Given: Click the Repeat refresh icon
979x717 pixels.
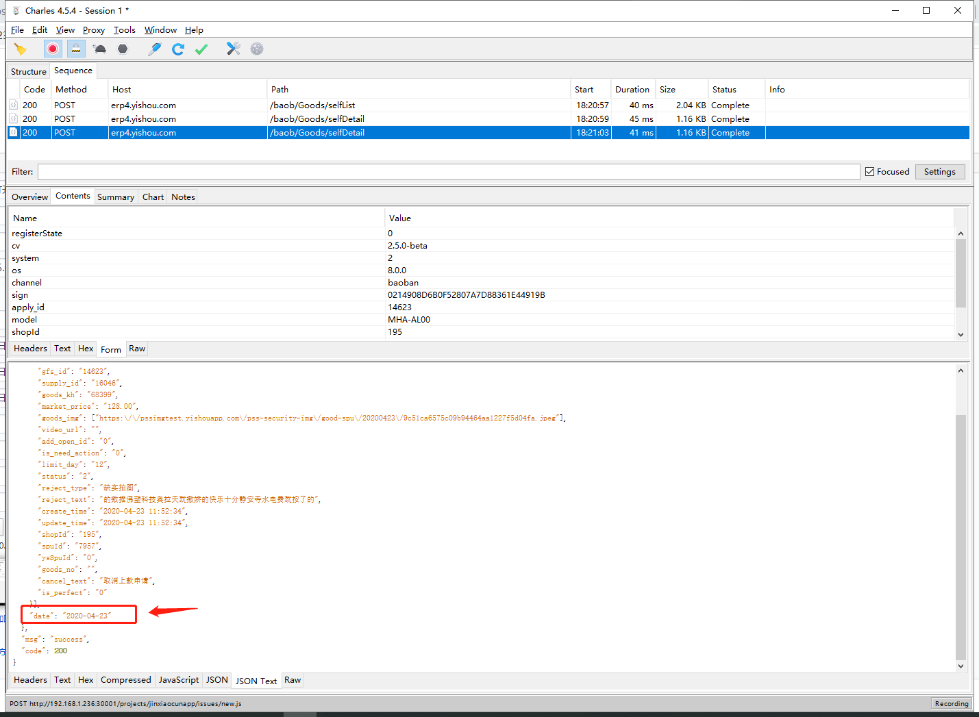Looking at the screenshot, I should pos(178,49).
